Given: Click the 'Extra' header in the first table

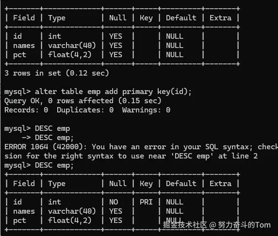Looking at the screenshot, I should [x=220, y=18].
